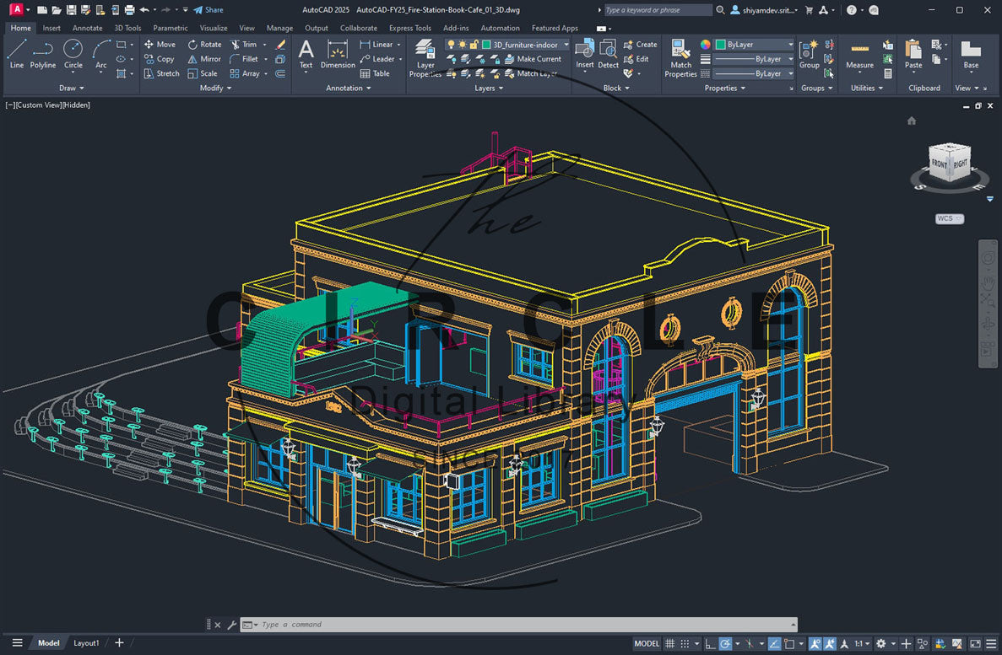Viewport: 1002px width, 655px height.
Task: Click the Mirror tool in Modify panel
Action: 203,59
